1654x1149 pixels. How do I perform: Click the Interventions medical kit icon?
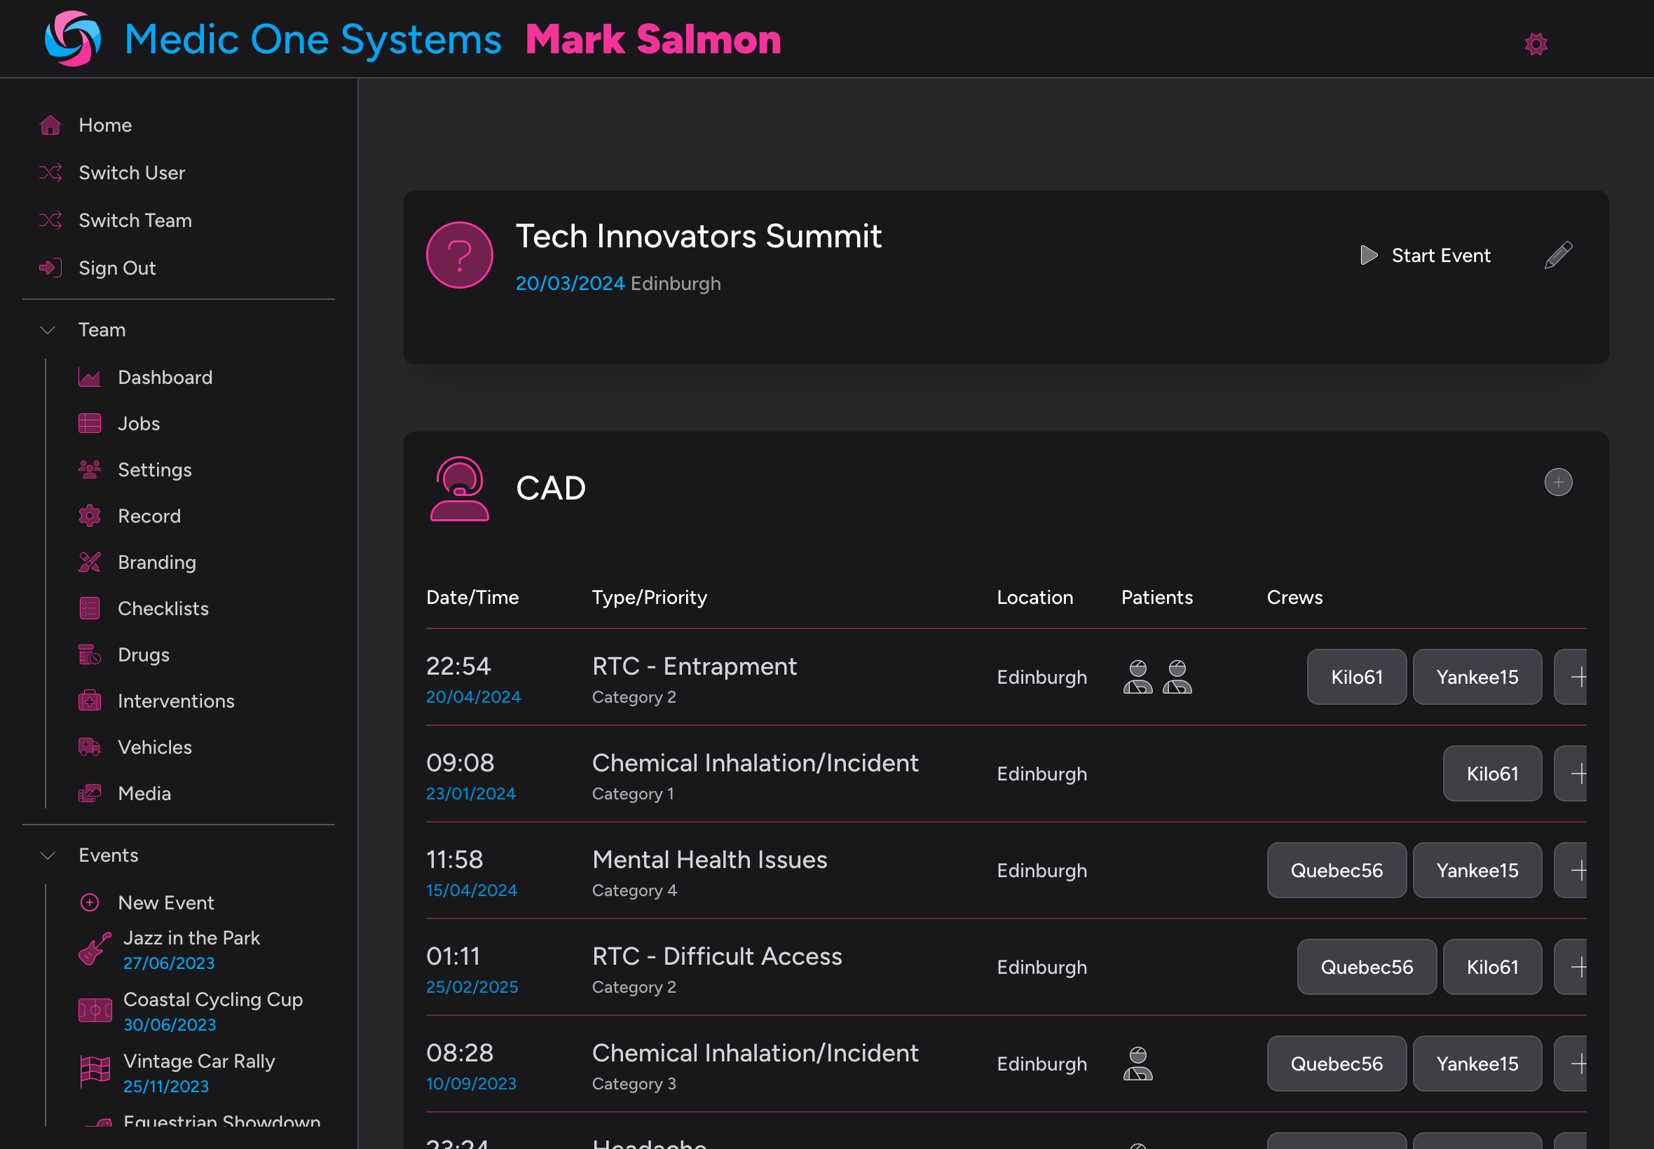89,701
